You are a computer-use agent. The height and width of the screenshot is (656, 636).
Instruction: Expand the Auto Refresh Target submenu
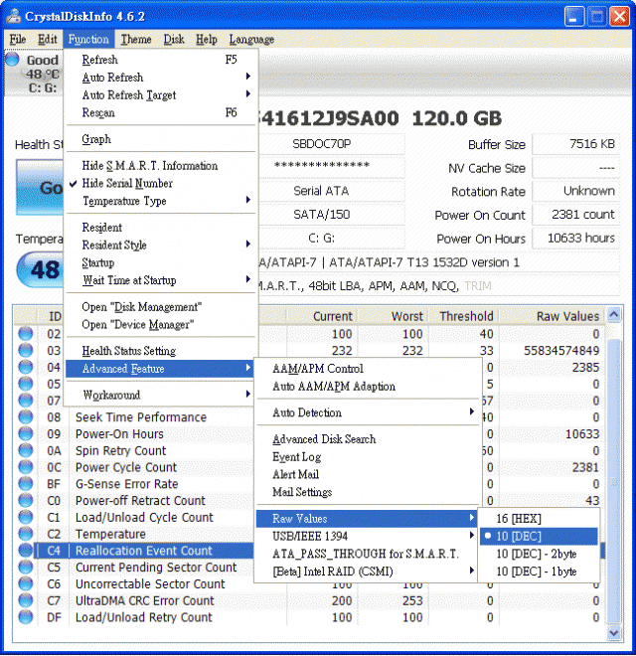point(161,95)
